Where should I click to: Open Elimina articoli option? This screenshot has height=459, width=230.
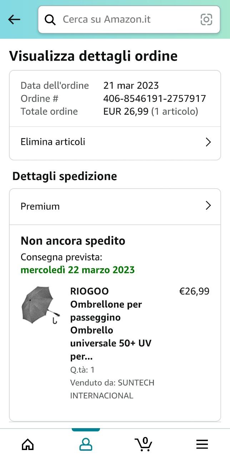point(53,142)
